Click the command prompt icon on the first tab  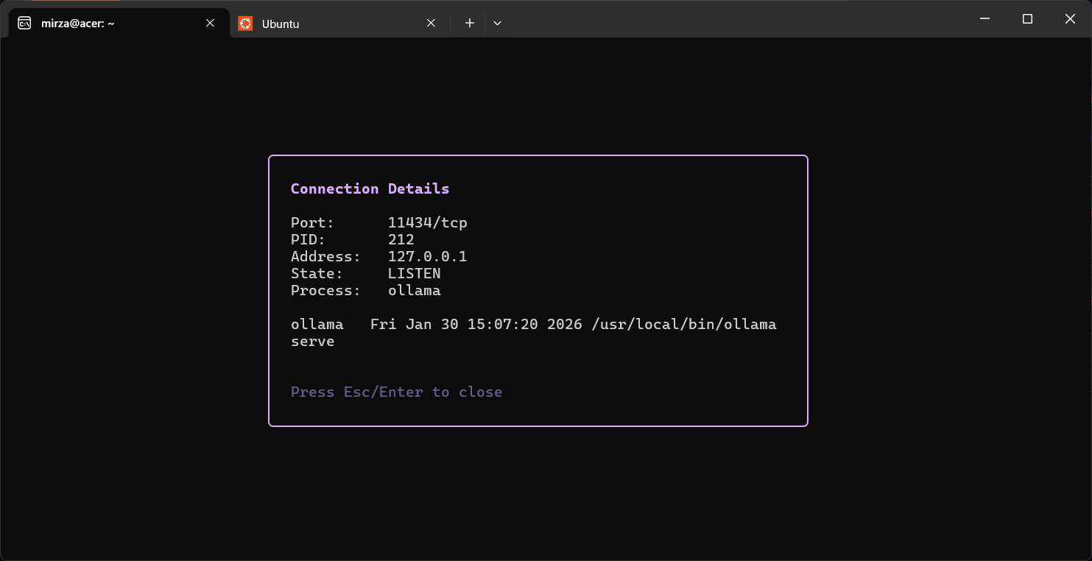24,23
